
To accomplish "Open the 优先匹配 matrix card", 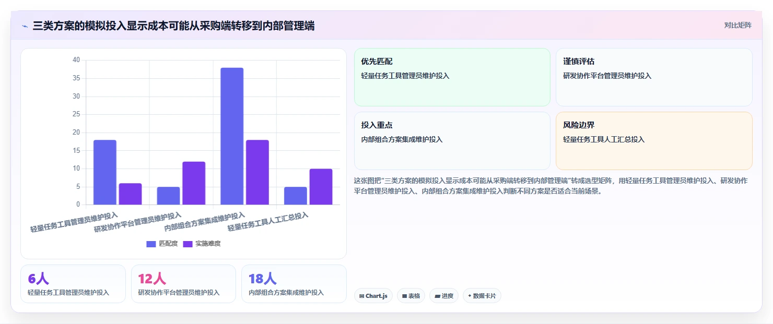I will pyautogui.click(x=452, y=77).
